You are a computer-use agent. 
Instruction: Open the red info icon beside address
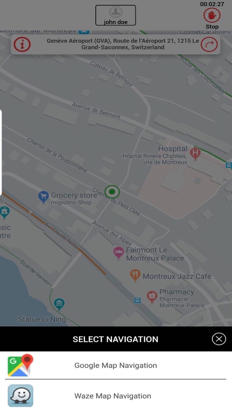click(x=22, y=44)
